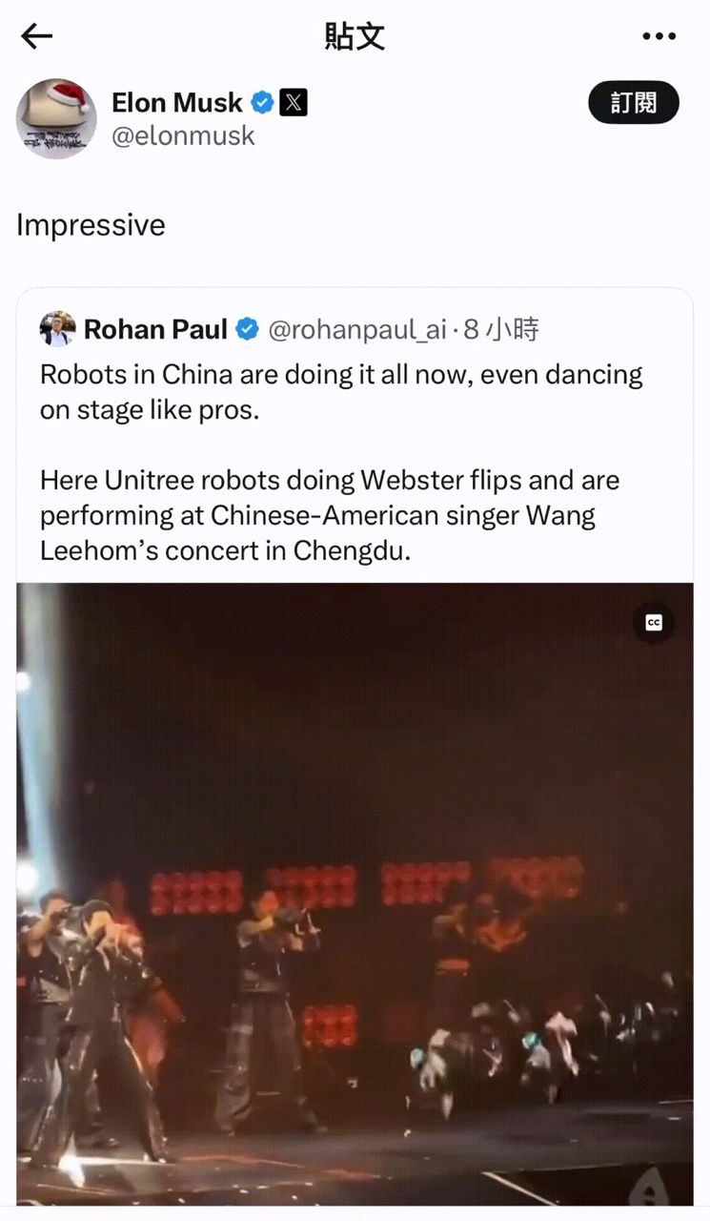
Task: Tap the 貼文 page title
Action: click(355, 36)
